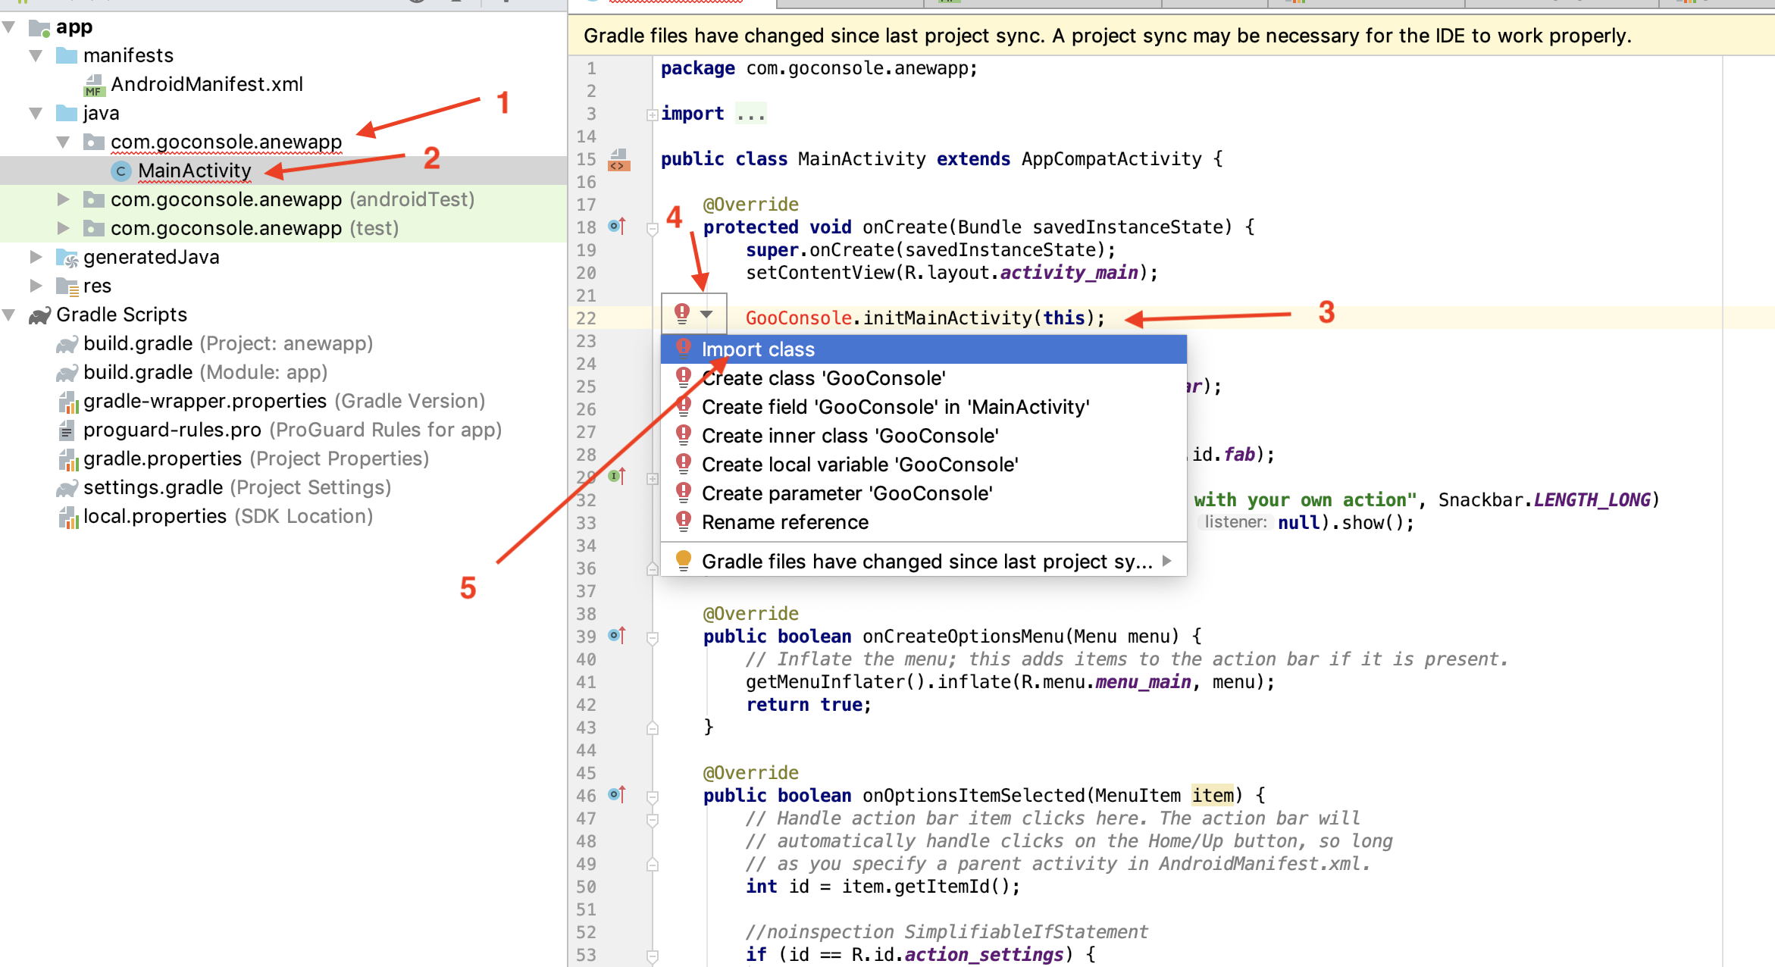Click the manifests folder icon
The image size is (1775, 967).
[67, 56]
